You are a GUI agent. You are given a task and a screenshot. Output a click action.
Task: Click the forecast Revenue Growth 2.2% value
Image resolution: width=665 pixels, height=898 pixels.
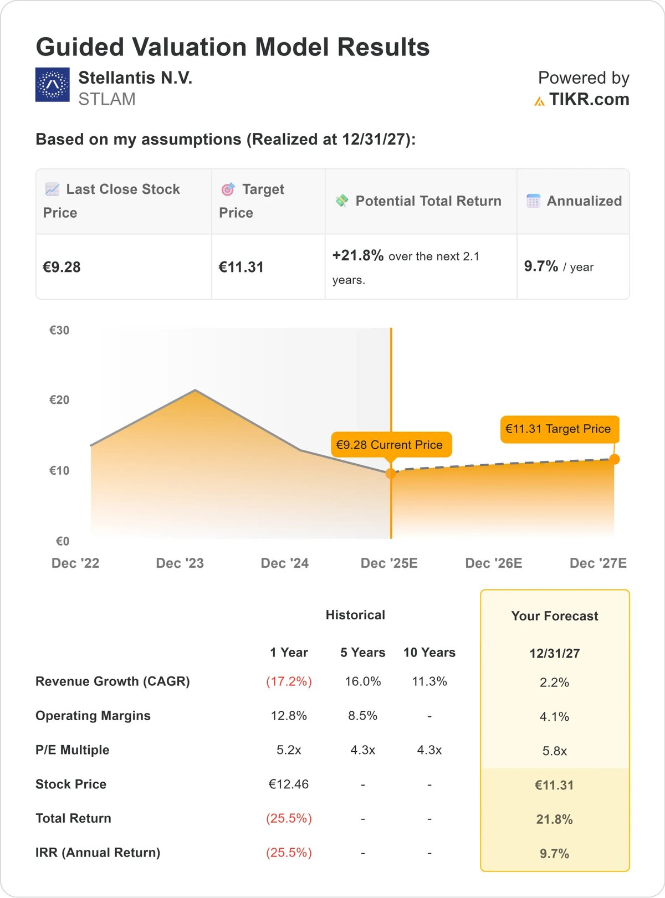point(555,683)
